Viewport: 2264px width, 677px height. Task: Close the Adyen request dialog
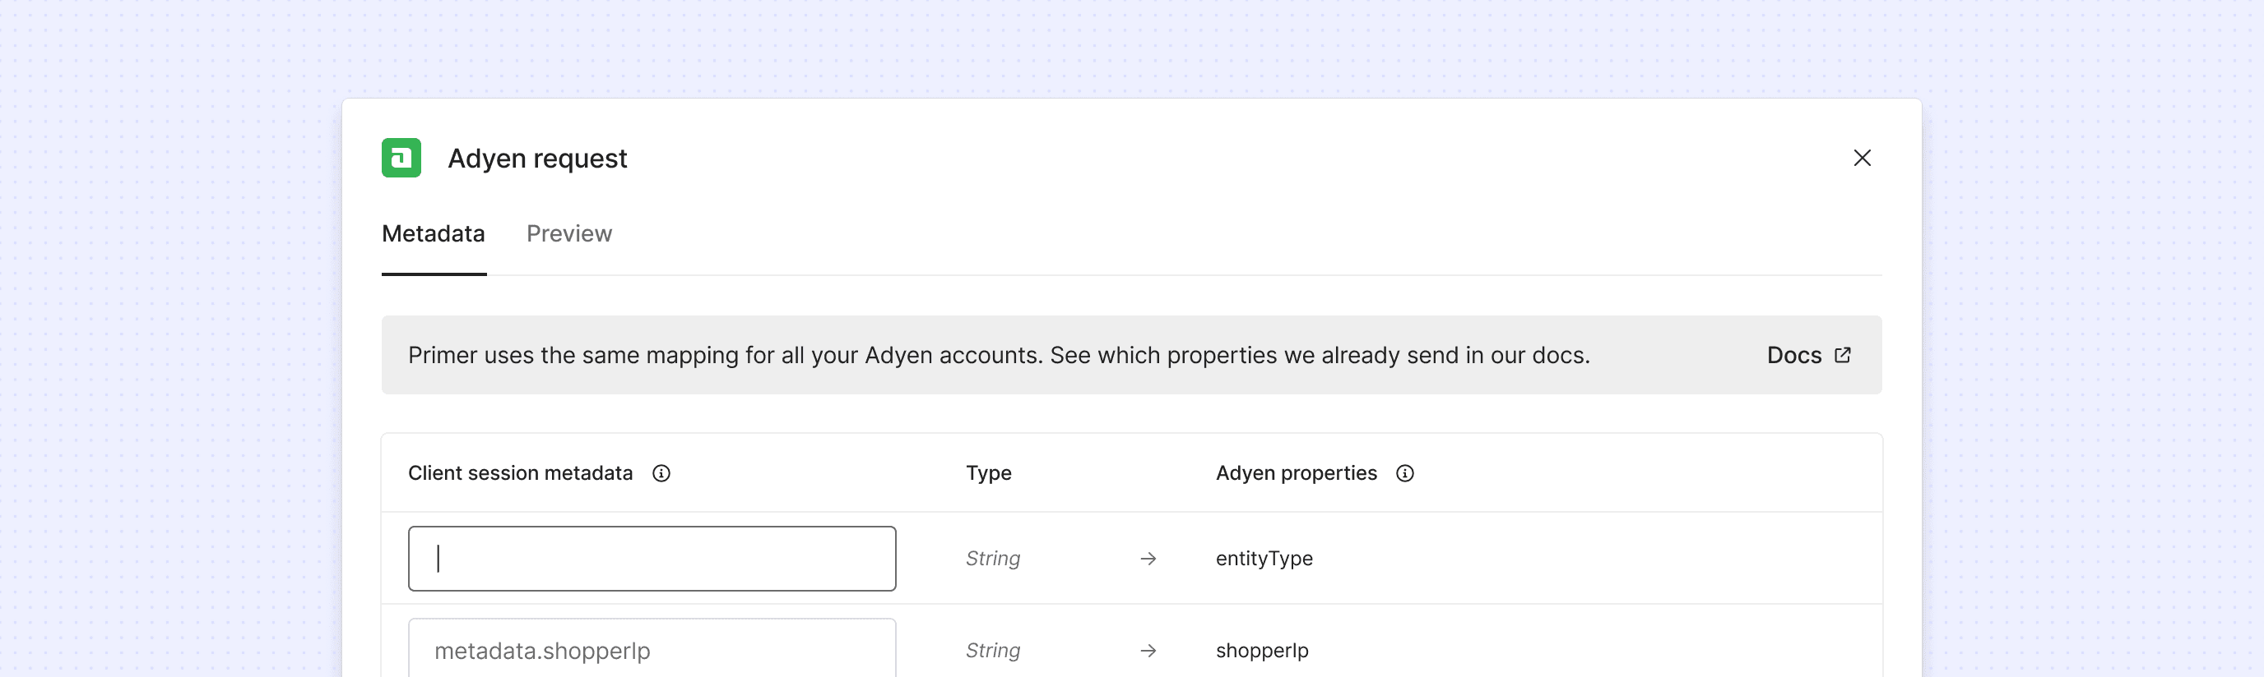click(1862, 158)
